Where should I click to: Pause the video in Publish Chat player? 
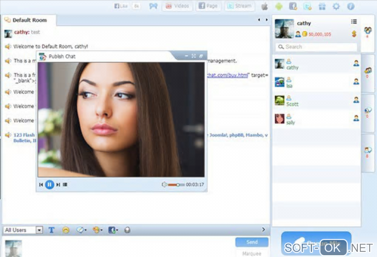(49, 185)
